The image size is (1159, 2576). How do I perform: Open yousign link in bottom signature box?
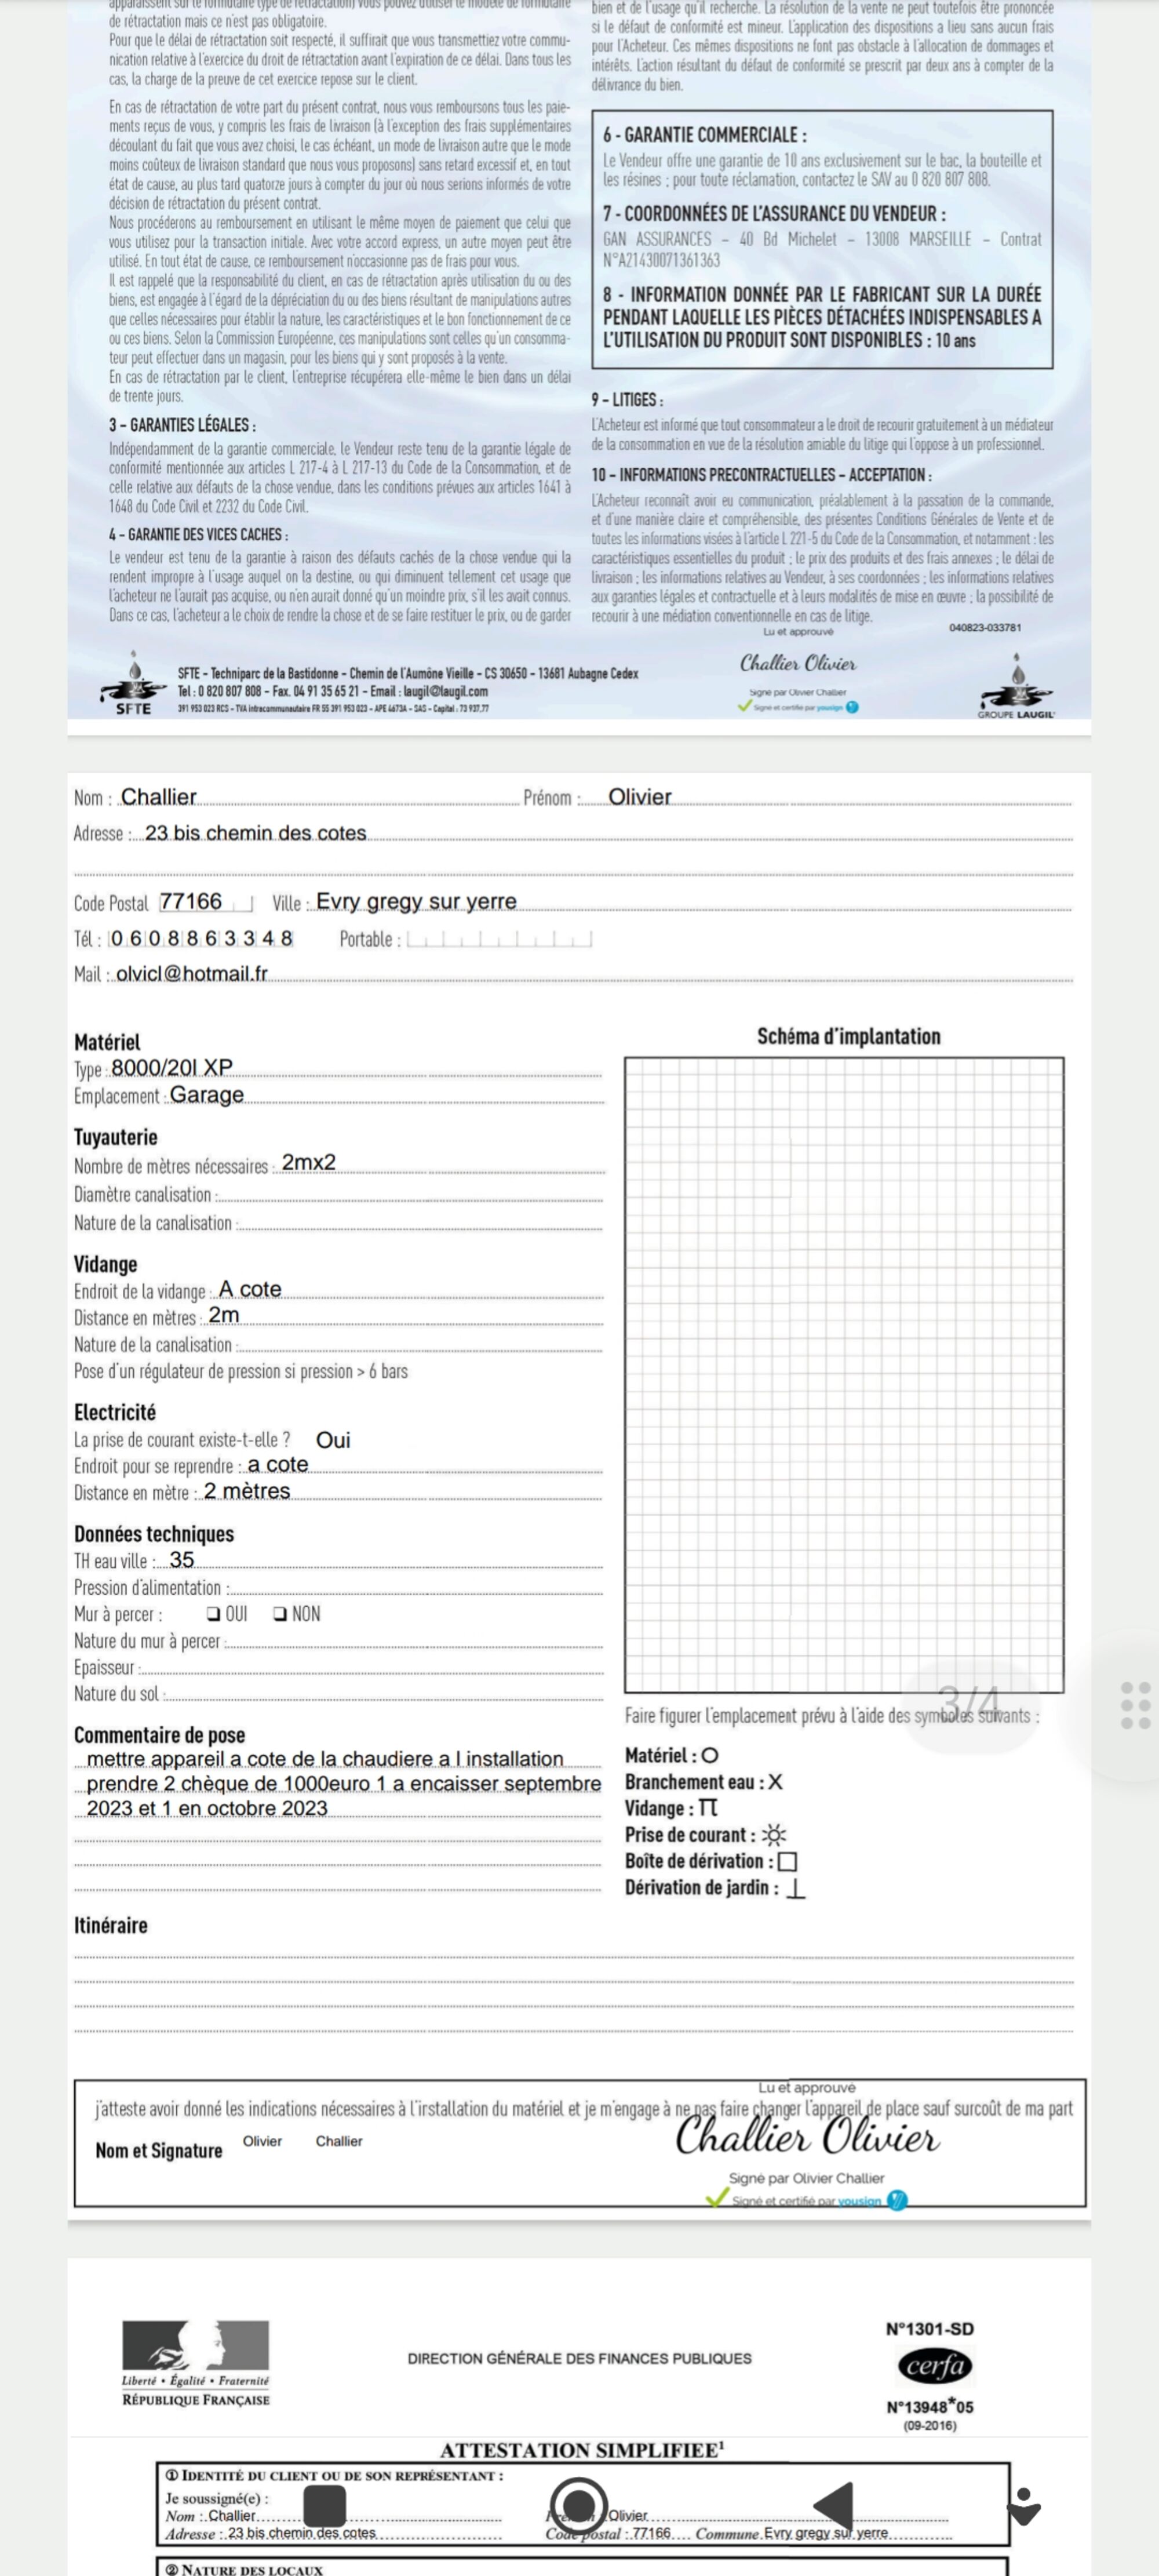[859, 2201]
